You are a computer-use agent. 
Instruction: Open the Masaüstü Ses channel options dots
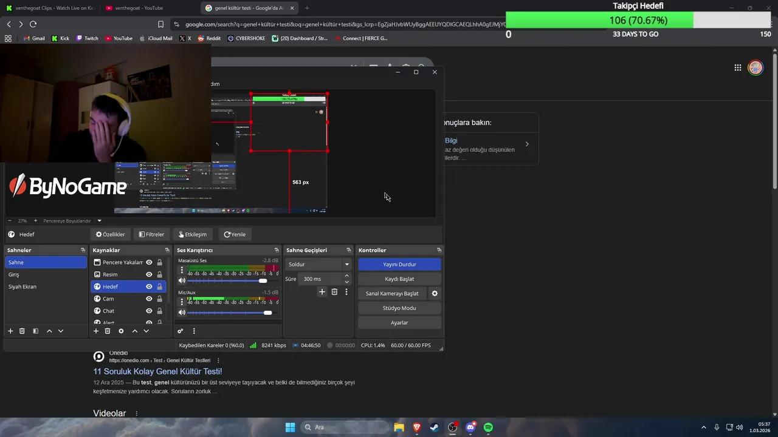click(x=182, y=270)
